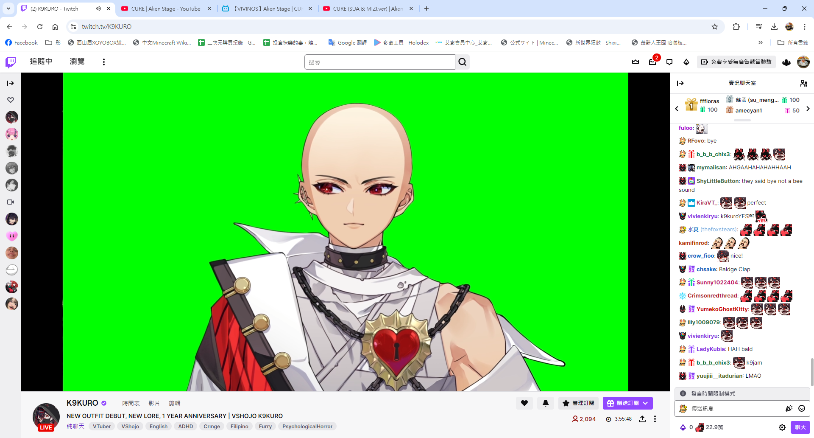Viewport: 814px width, 438px height.
Task: Click the K9KURO channel name
Action: [x=82, y=403]
